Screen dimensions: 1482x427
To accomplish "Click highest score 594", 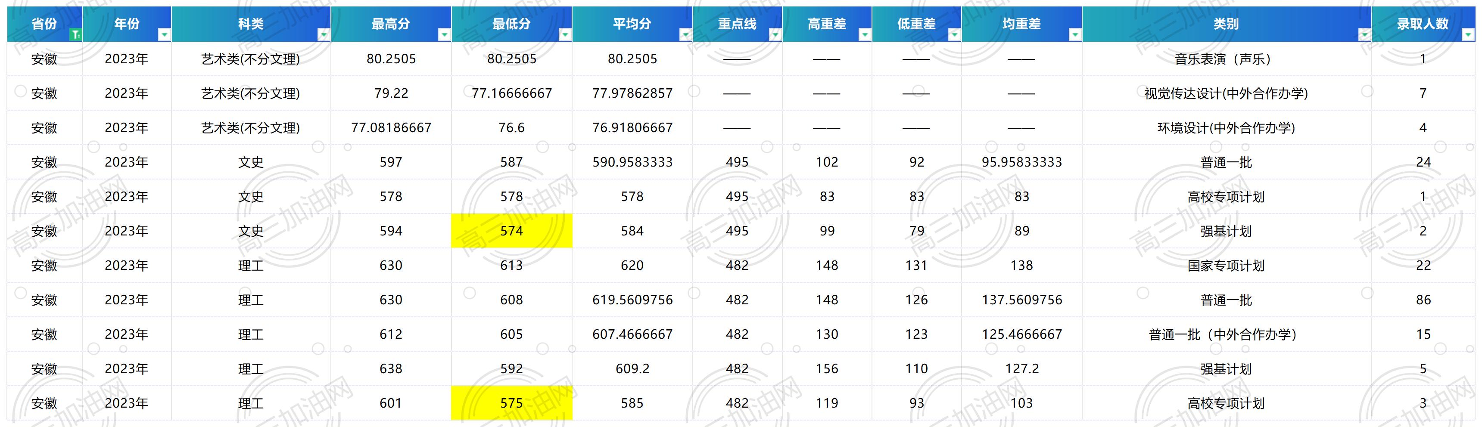I will pos(391,231).
